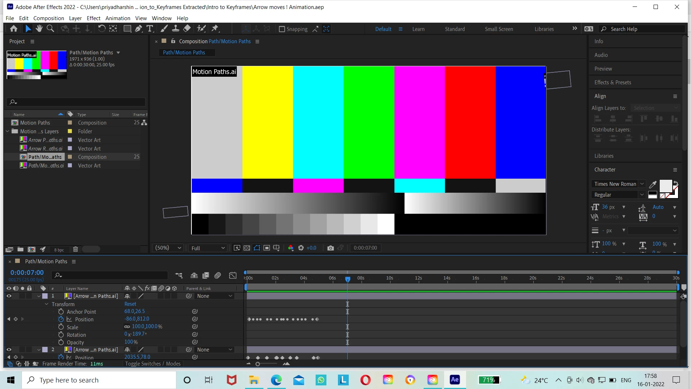Click the snapshot camera icon

tap(330, 248)
